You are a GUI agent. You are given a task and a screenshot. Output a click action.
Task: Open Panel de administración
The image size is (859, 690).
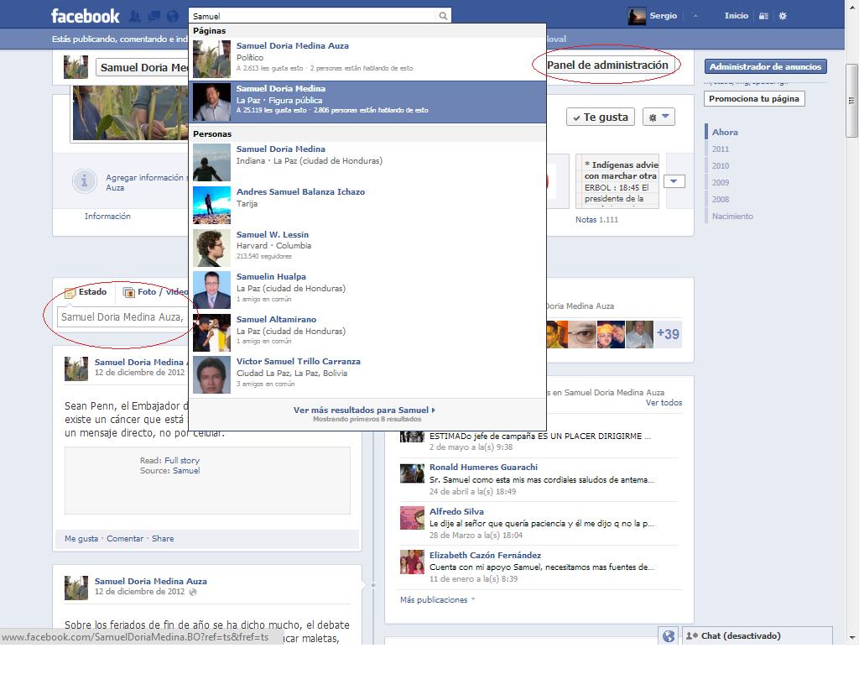(x=607, y=65)
